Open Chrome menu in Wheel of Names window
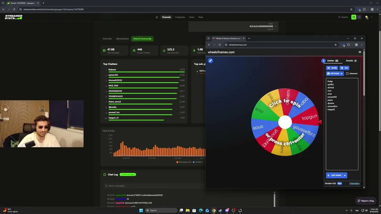Viewport: 381px width, 214px height. click(x=362, y=45)
